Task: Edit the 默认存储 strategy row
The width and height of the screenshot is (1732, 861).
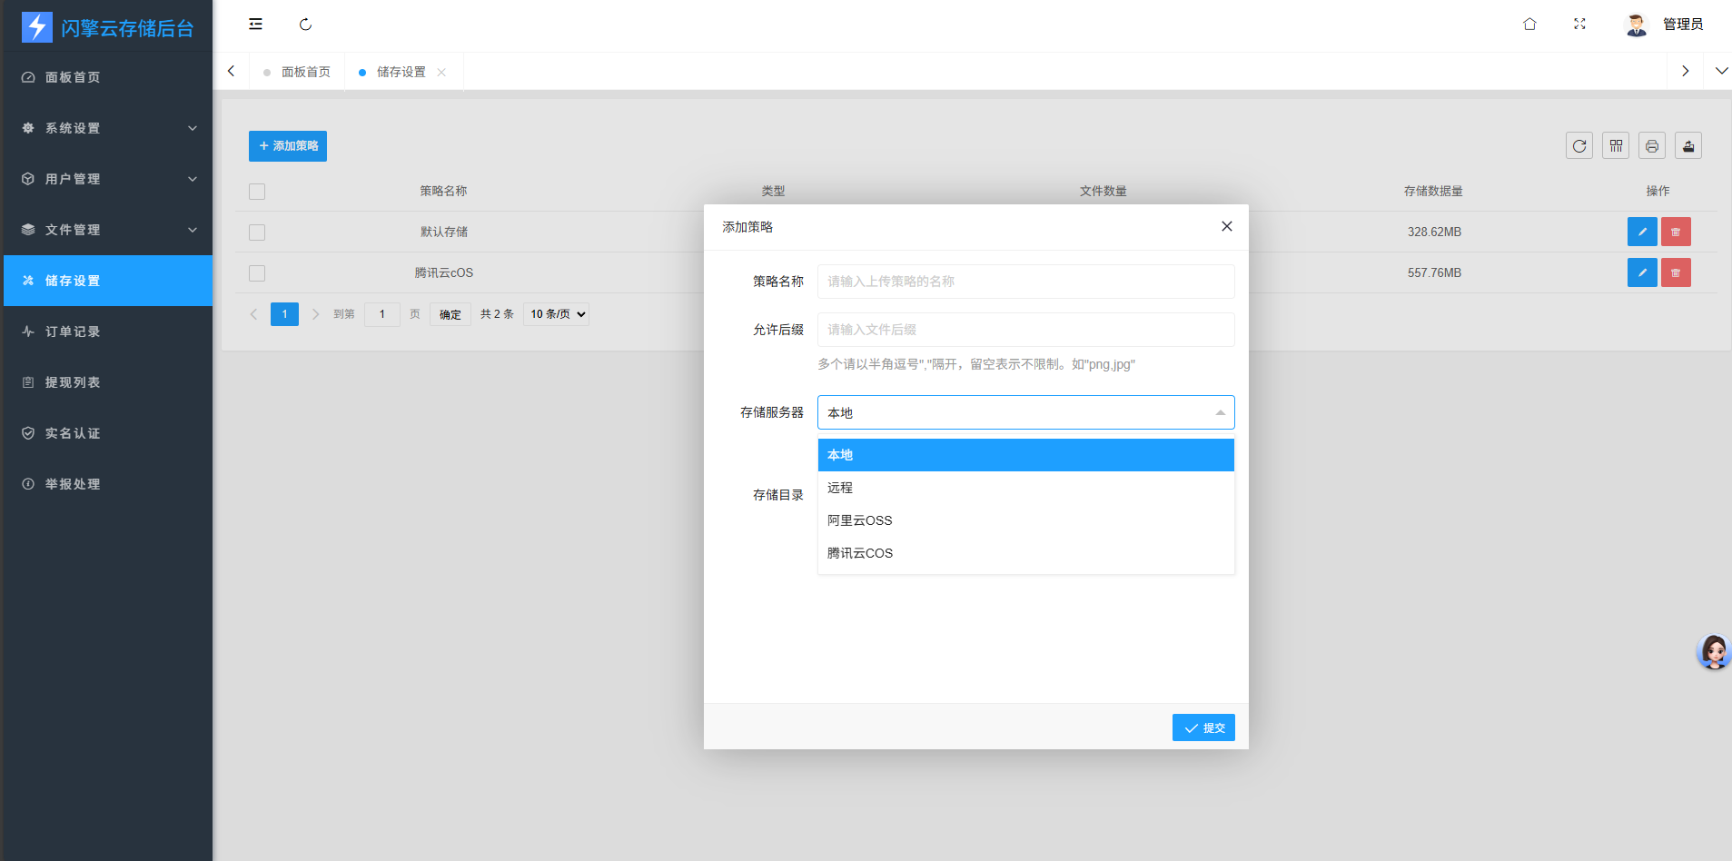Action: [x=1642, y=232]
